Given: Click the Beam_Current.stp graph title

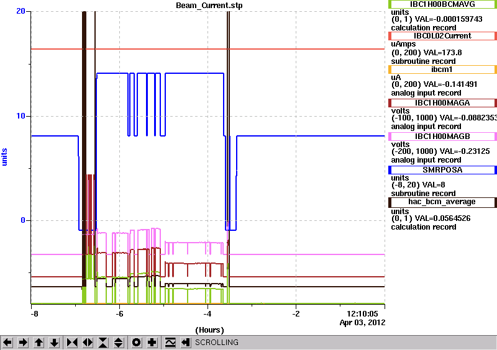Looking at the screenshot, I should (x=209, y=6).
